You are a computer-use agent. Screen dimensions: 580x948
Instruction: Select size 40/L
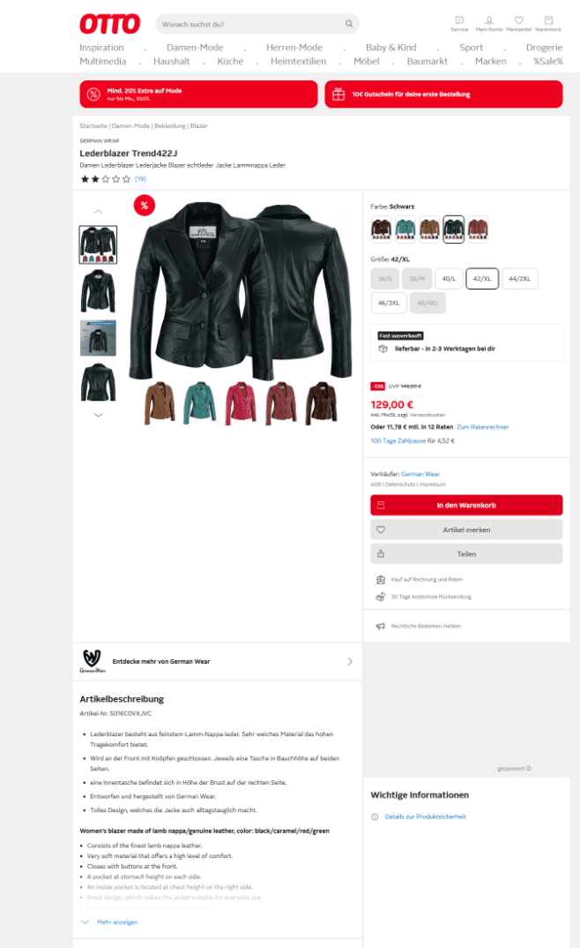click(449, 279)
